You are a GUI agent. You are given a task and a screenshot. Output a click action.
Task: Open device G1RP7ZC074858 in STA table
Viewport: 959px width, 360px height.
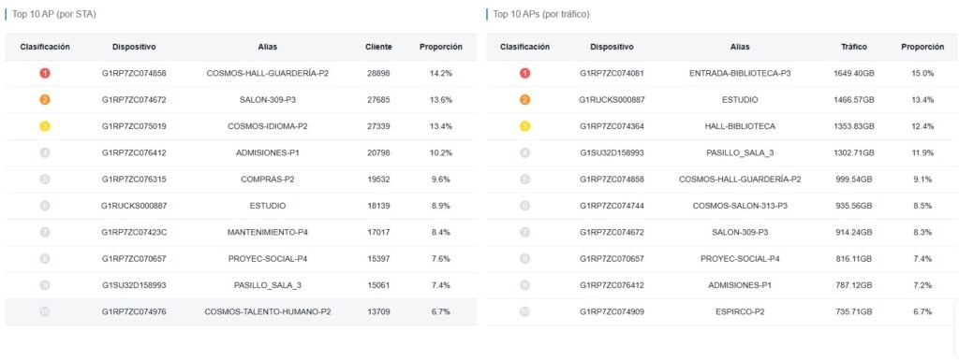coord(134,73)
